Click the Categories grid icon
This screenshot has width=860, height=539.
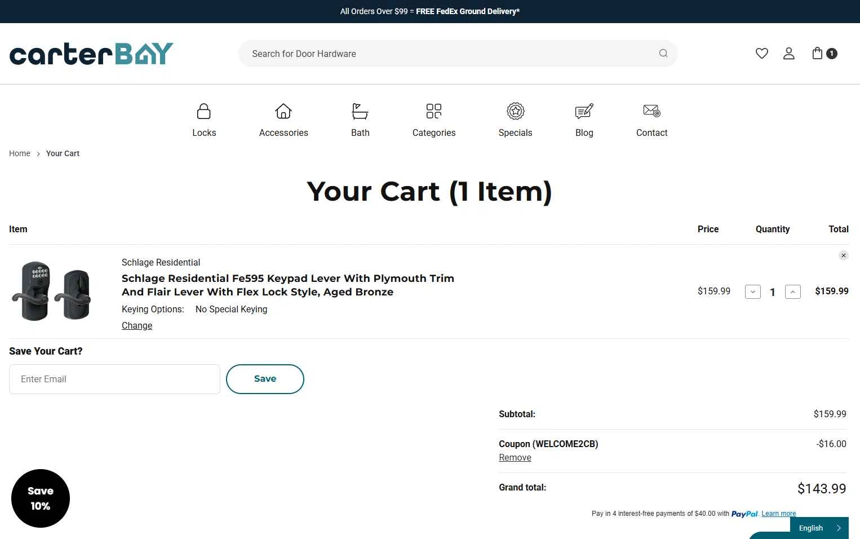(434, 111)
